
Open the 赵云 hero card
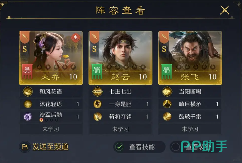pos(121,58)
